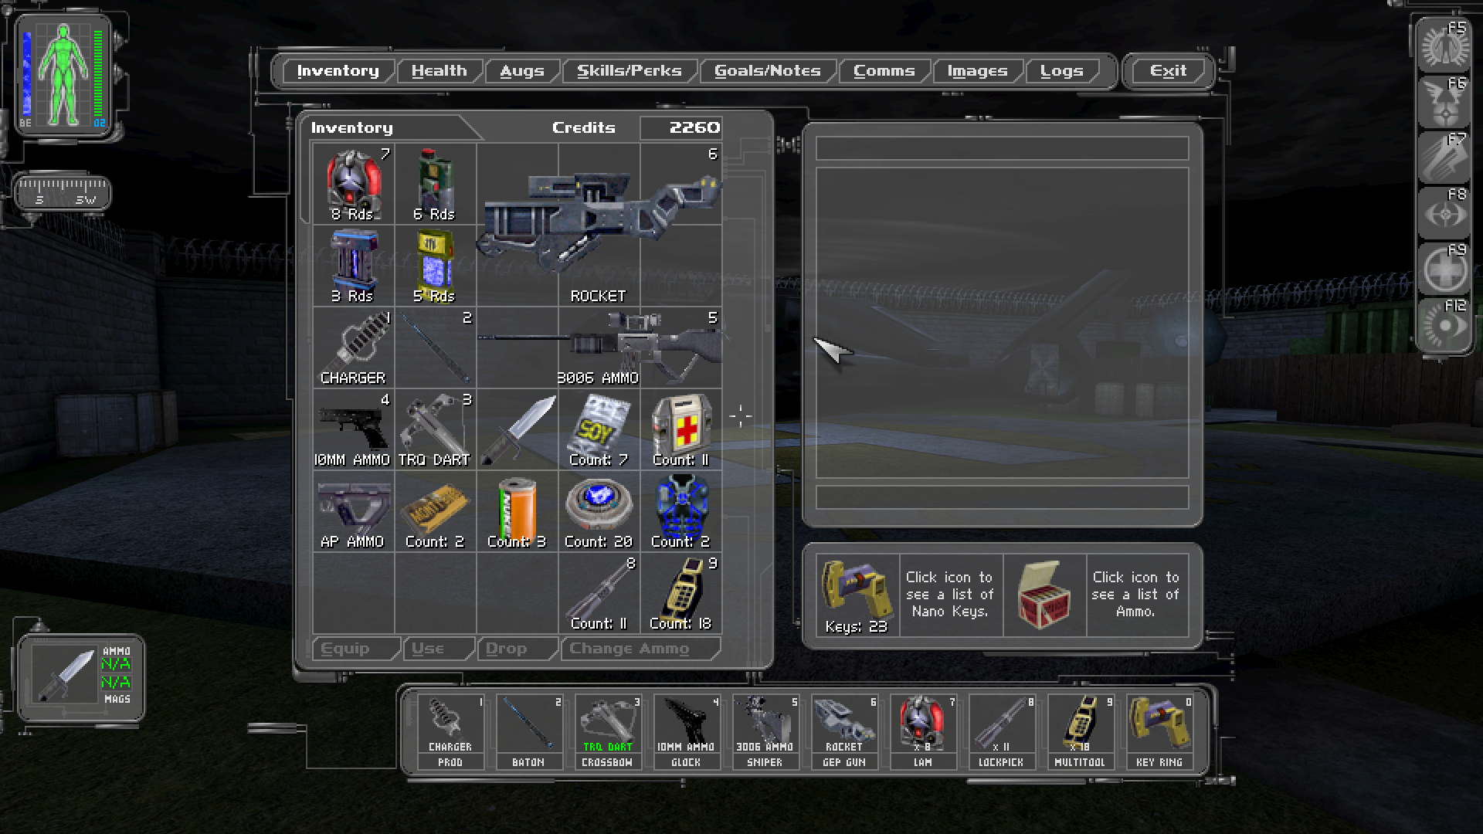Click the Equip button
The height and width of the screenshot is (834, 1483).
click(355, 649)
